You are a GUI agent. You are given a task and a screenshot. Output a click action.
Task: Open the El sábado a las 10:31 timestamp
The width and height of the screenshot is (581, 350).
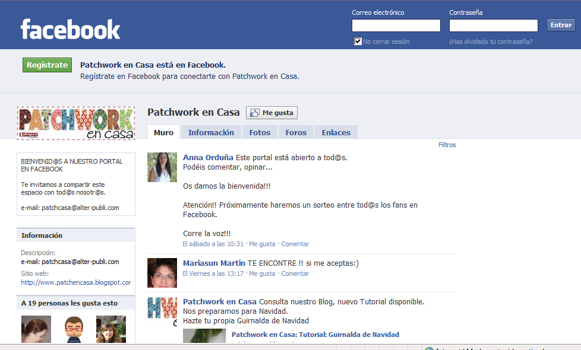213,244
